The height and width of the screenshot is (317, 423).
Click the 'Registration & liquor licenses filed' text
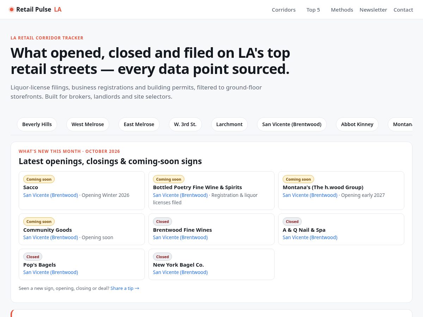[x=205, y=199]
